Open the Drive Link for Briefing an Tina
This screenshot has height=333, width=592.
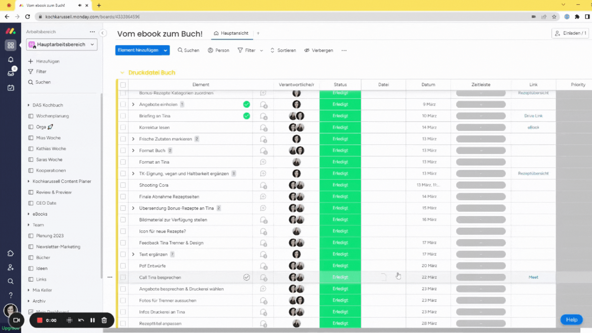click(x=533, y=116)
